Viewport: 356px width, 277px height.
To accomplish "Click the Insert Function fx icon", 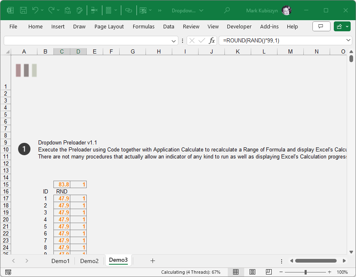I will coord(212,40).
